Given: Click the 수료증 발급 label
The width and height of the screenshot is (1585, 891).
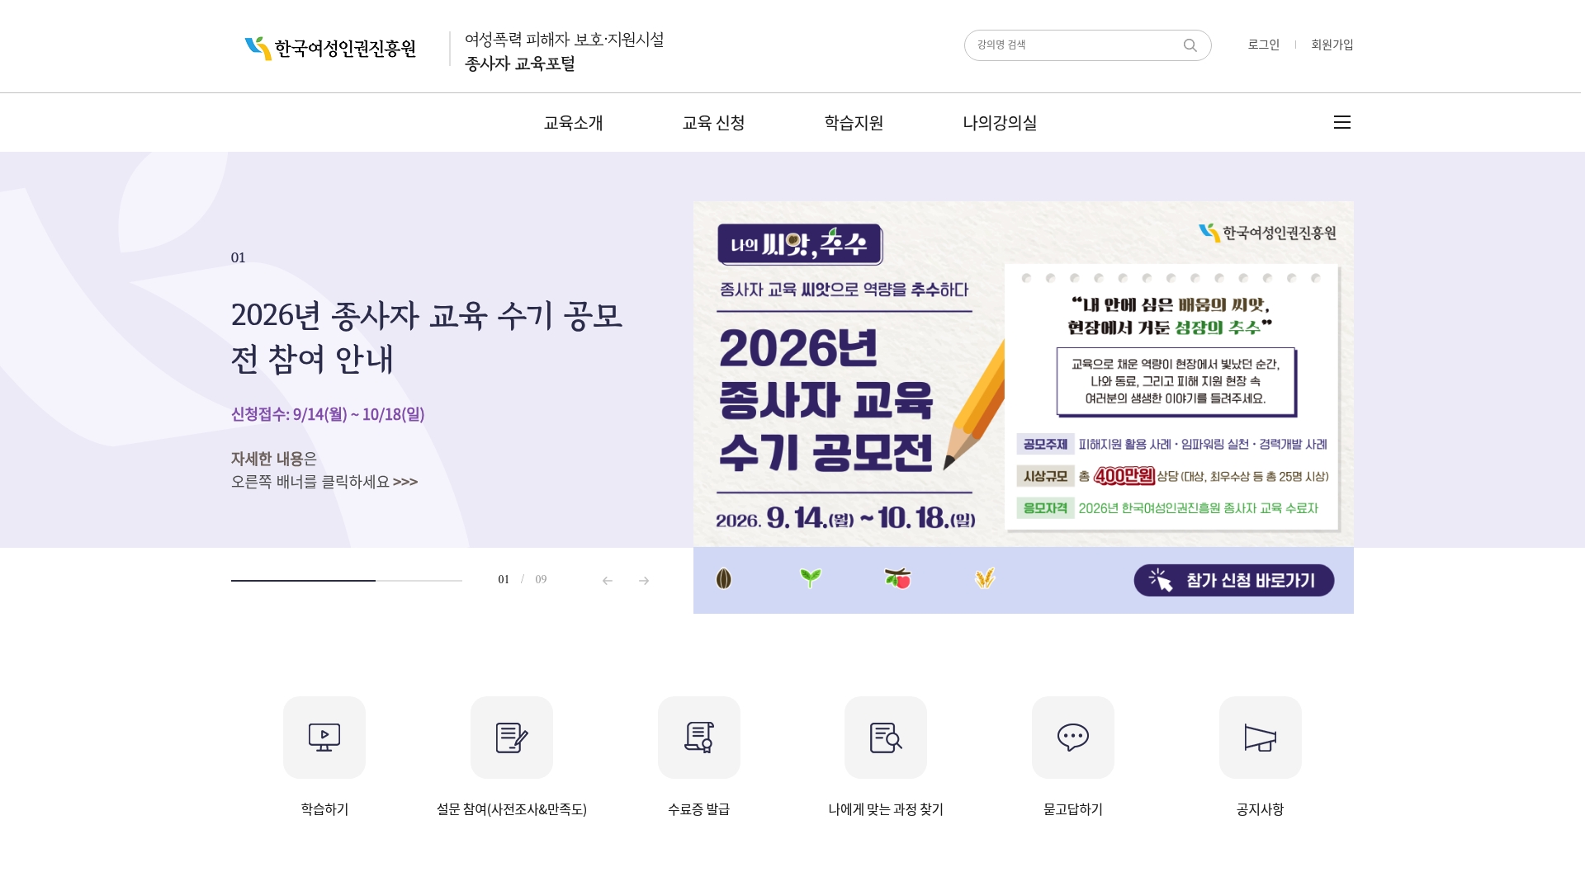Looking at the screenshot, I should pos(699,809).
